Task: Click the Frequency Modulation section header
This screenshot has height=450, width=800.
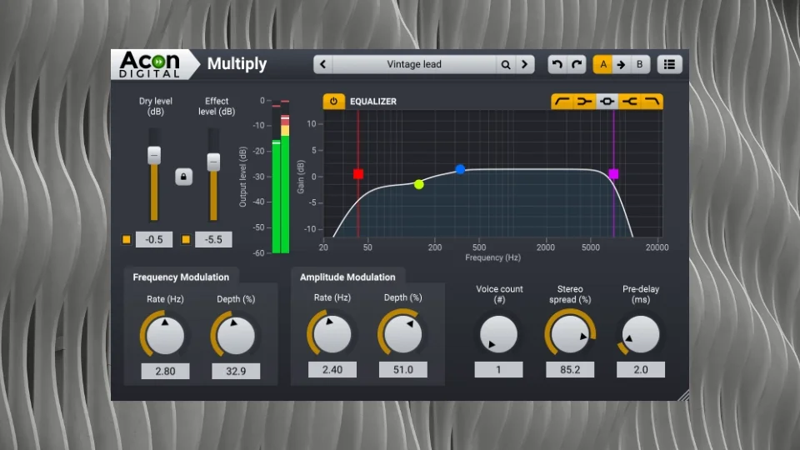Action: (x=181, y=277)
